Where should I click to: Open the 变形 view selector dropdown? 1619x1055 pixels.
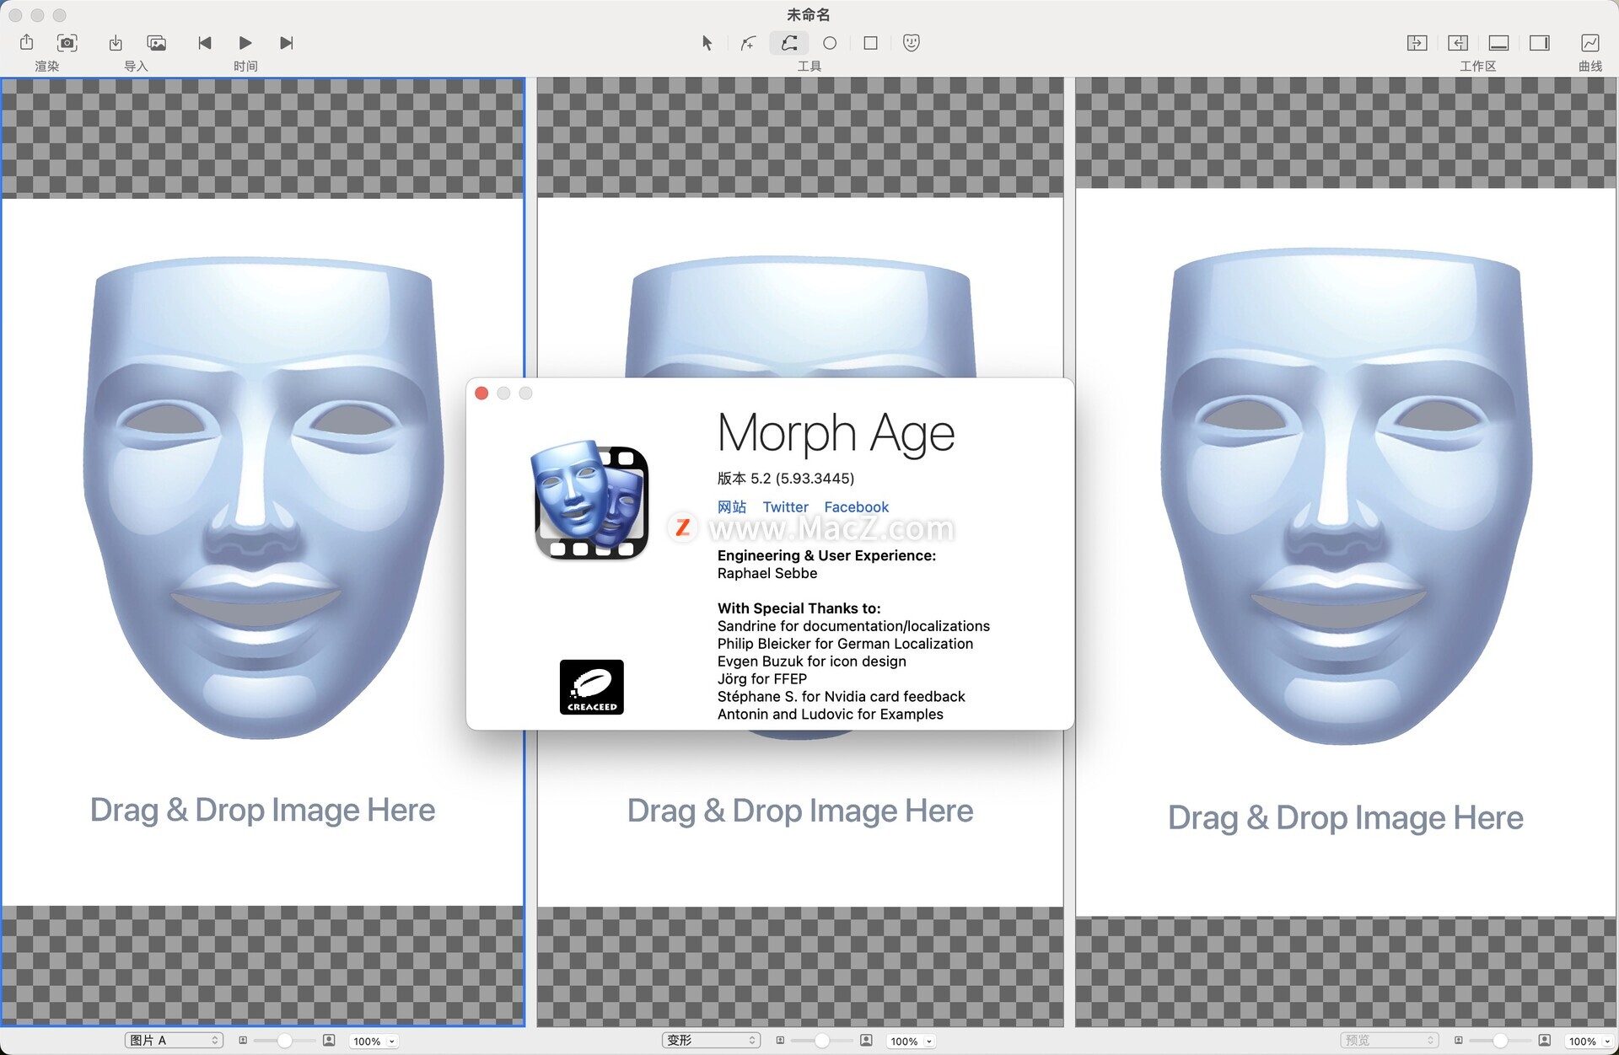click(711, 1041)
